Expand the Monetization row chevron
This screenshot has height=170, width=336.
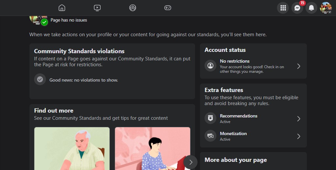pyautogui.click(x=299, y=136)
